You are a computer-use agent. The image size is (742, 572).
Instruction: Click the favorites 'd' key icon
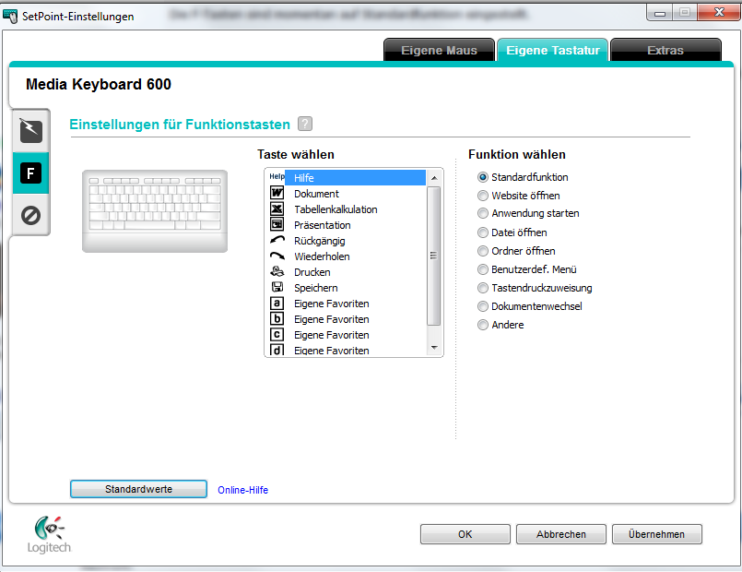point(277,350)
